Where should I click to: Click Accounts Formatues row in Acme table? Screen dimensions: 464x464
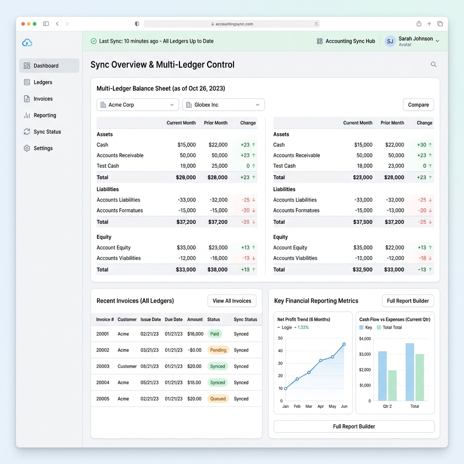pos(177,210)
